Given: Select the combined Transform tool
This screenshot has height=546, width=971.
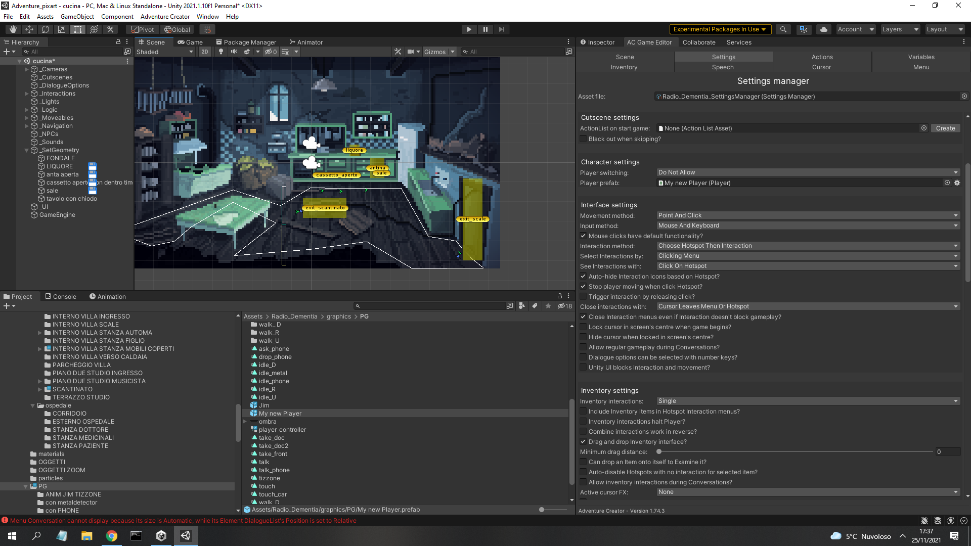Looking at the screenshot, I should [94, 29].
